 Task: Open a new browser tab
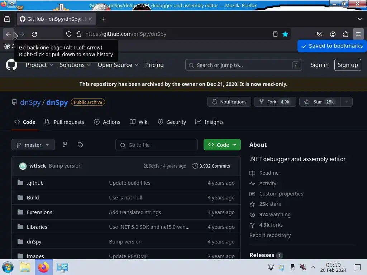click(x=104, y=19)
